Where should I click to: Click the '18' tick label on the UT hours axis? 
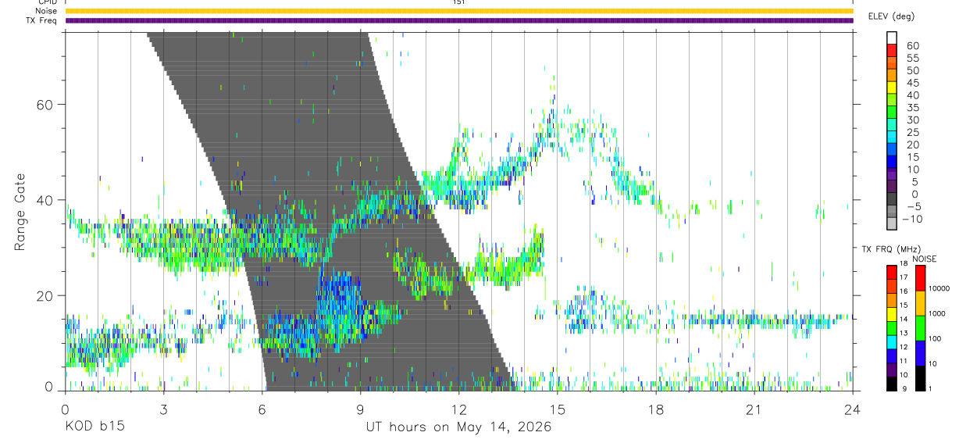pos(655,410)
